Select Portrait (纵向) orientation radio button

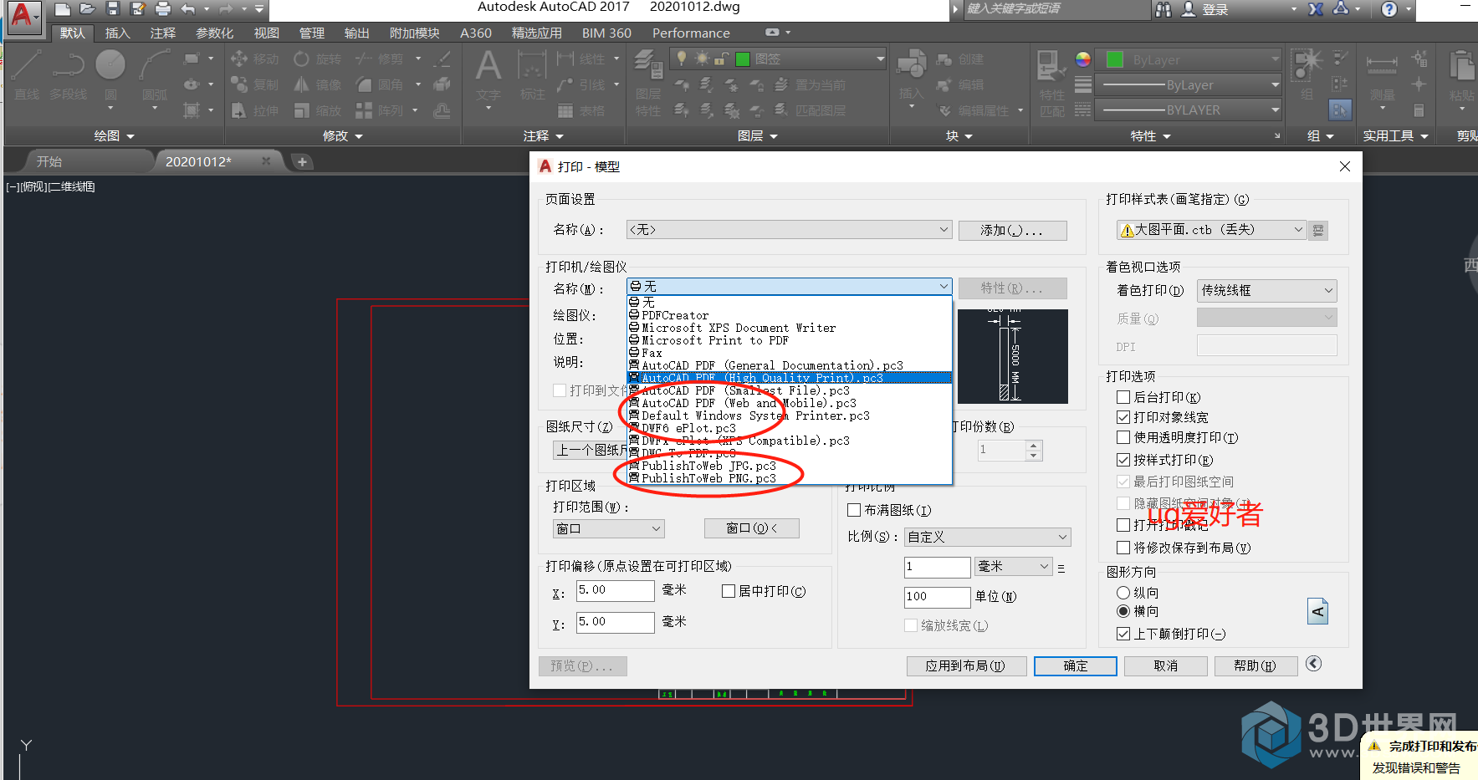[1123, 592]
